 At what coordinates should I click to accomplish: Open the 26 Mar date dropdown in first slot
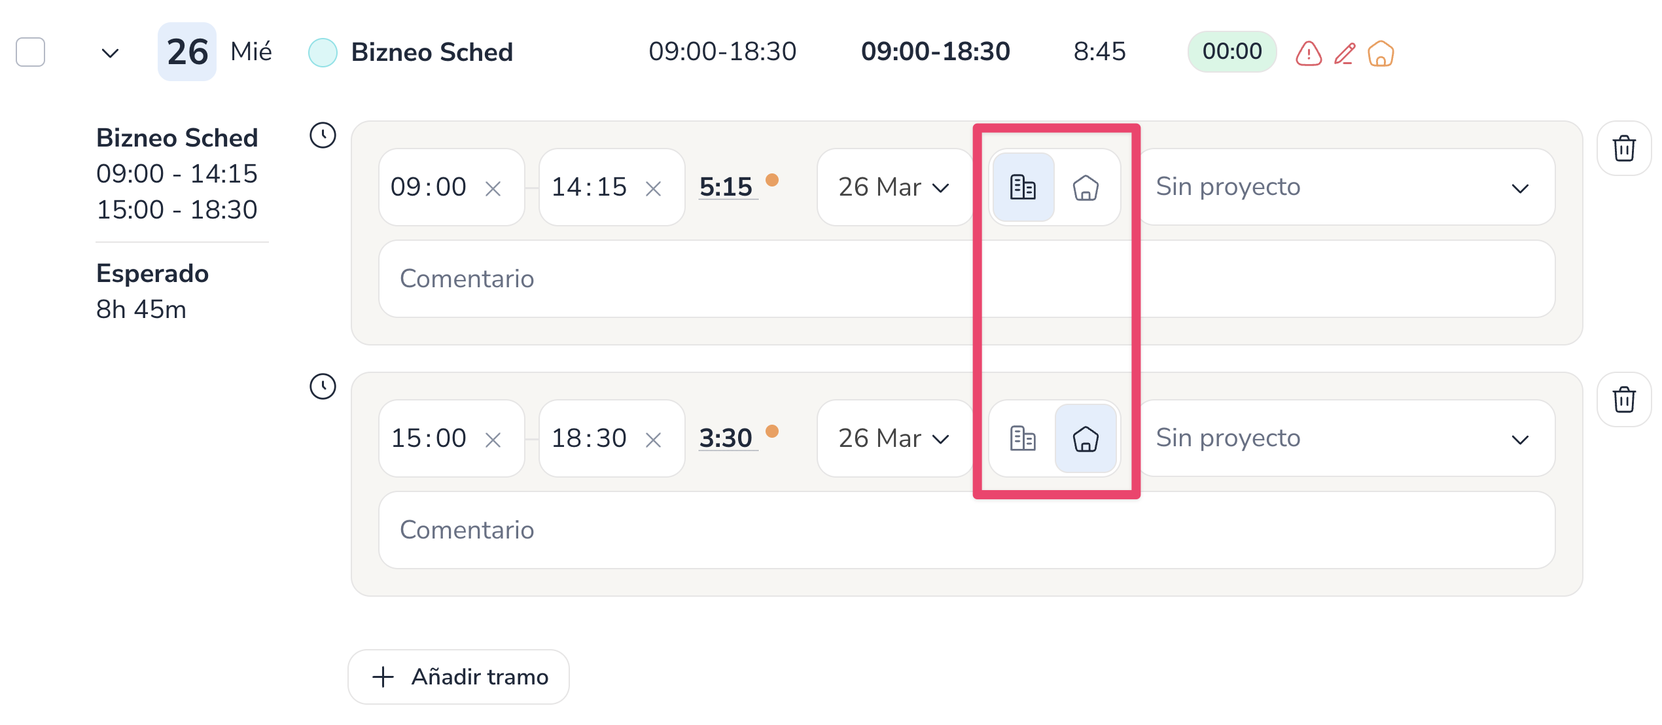pos(894,188)
